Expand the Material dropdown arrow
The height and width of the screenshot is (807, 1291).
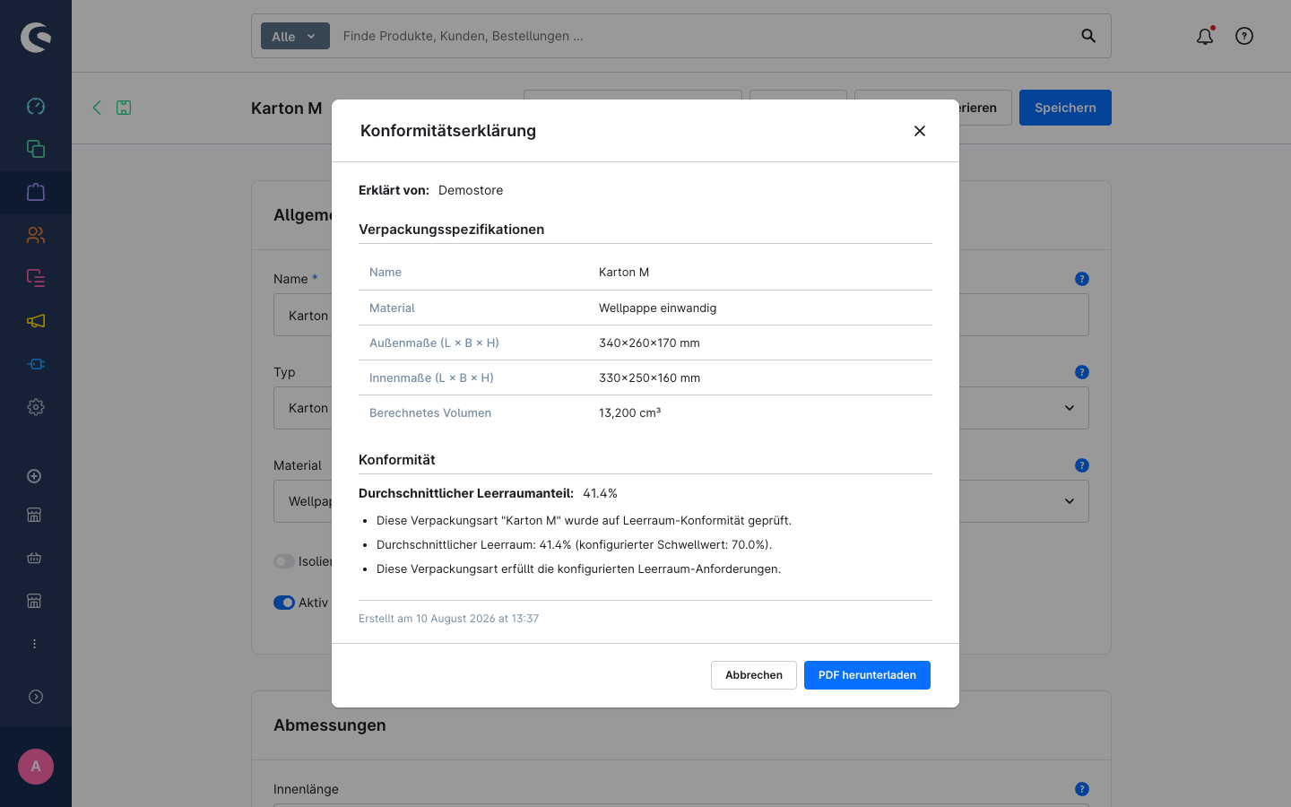[x=1070, y=501]
